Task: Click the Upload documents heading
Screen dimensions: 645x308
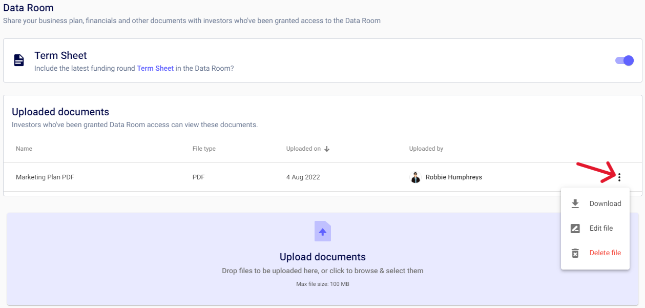Action: (x=323, y=257)
